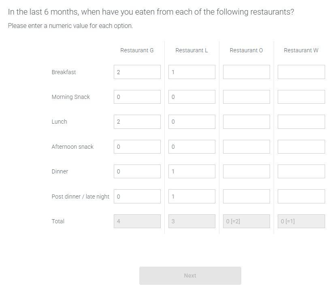Focus Dinner field under Restaurant L
The image size is (334, 295).
[191, 171]
